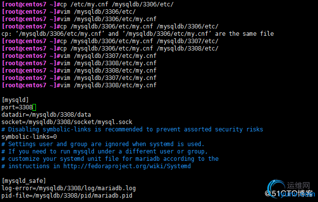Click the symbolic-links=0 setting line

[29, 137]
